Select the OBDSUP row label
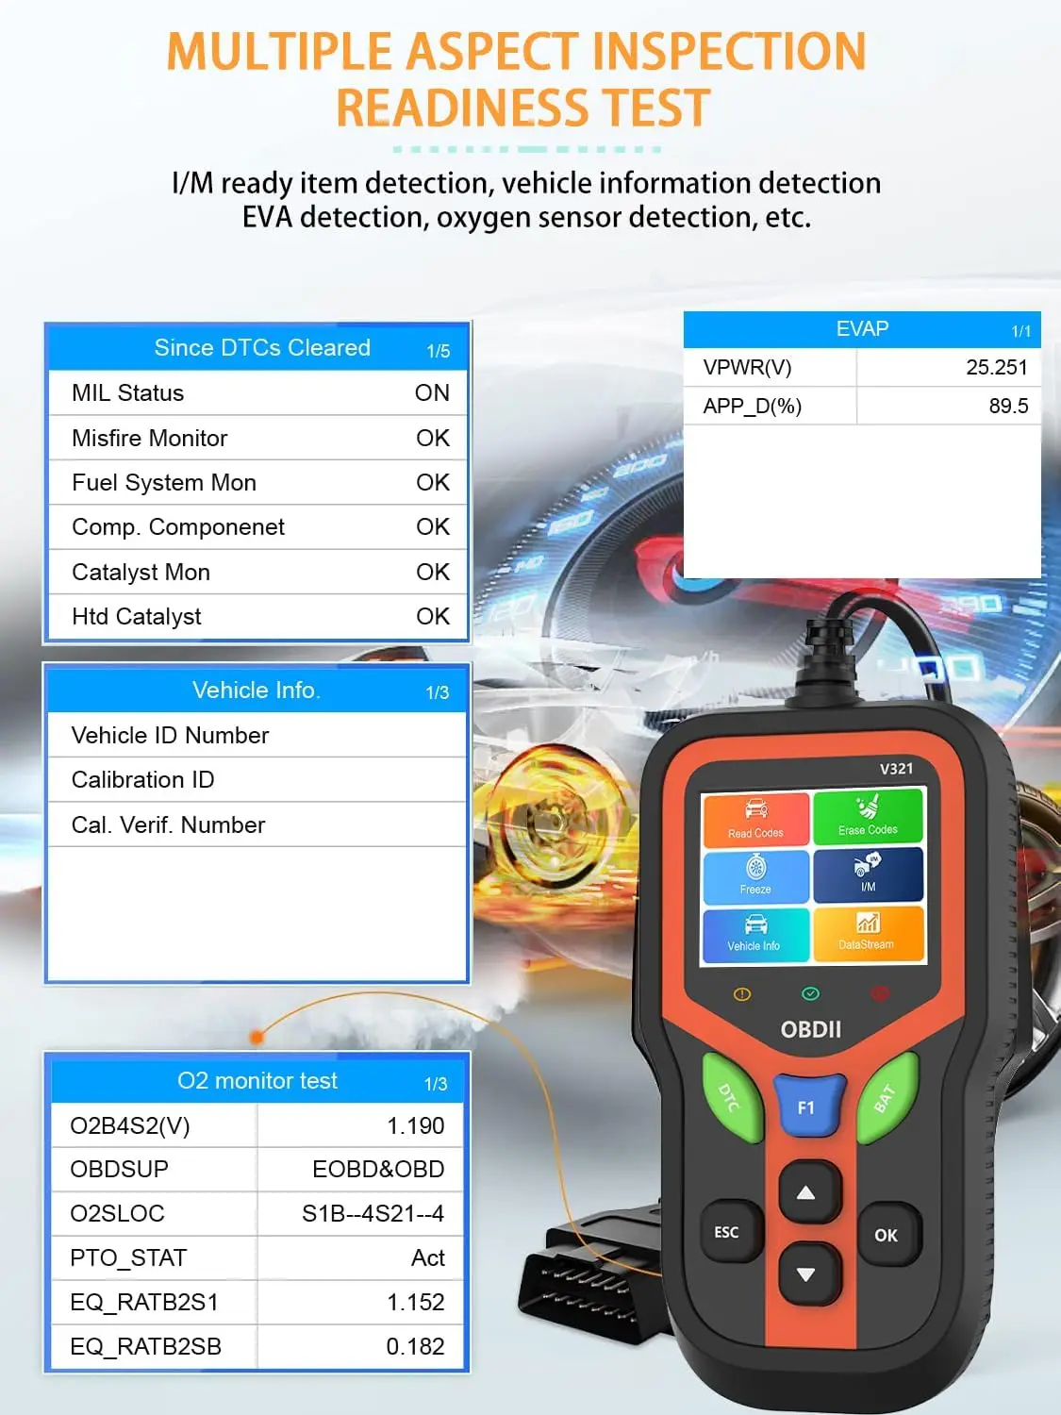The image size is (1061, 1415). pos(120,1170)
